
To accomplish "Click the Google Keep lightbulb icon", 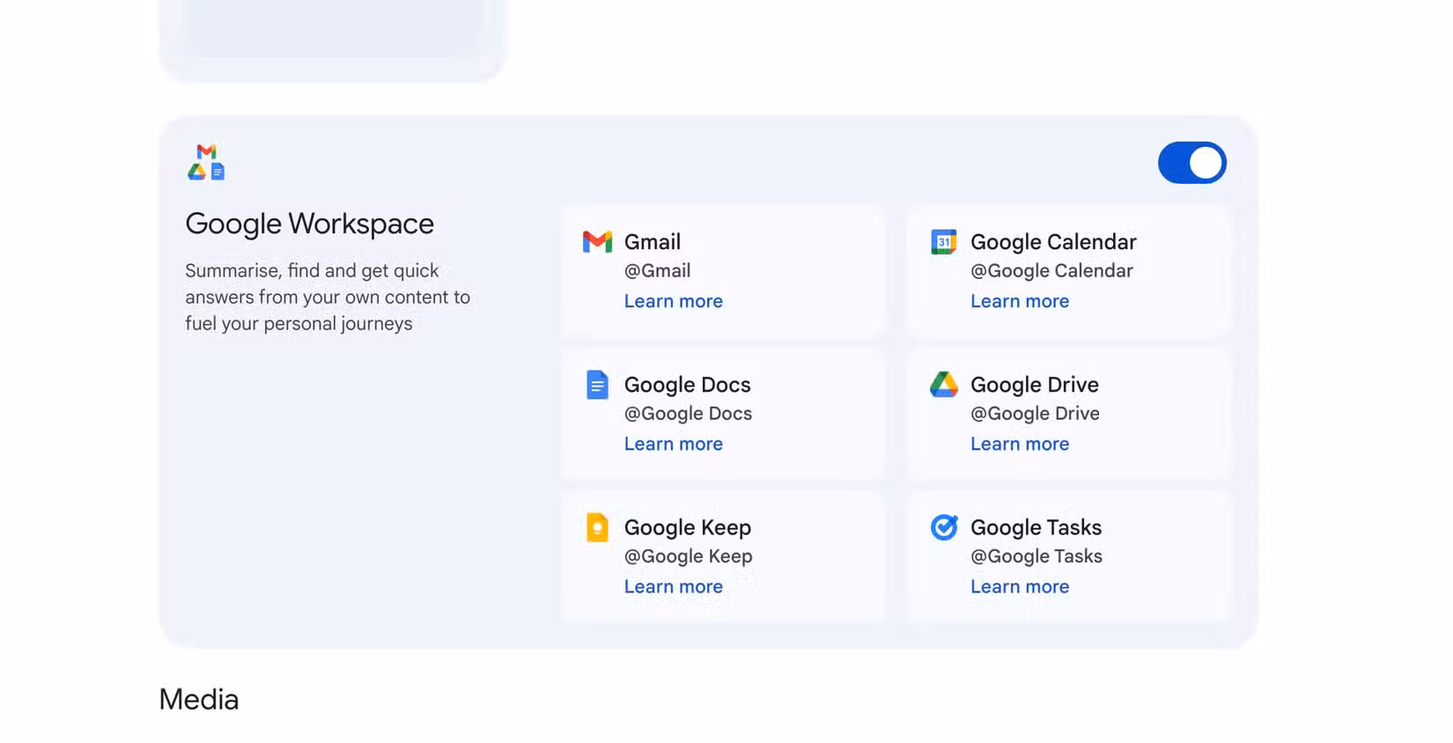I will tap(597, 527).
